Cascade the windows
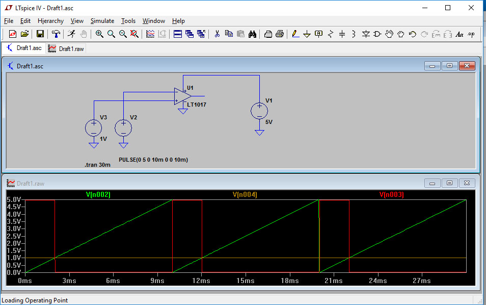This screenshot has height=305, width=486. pos(190,34)
